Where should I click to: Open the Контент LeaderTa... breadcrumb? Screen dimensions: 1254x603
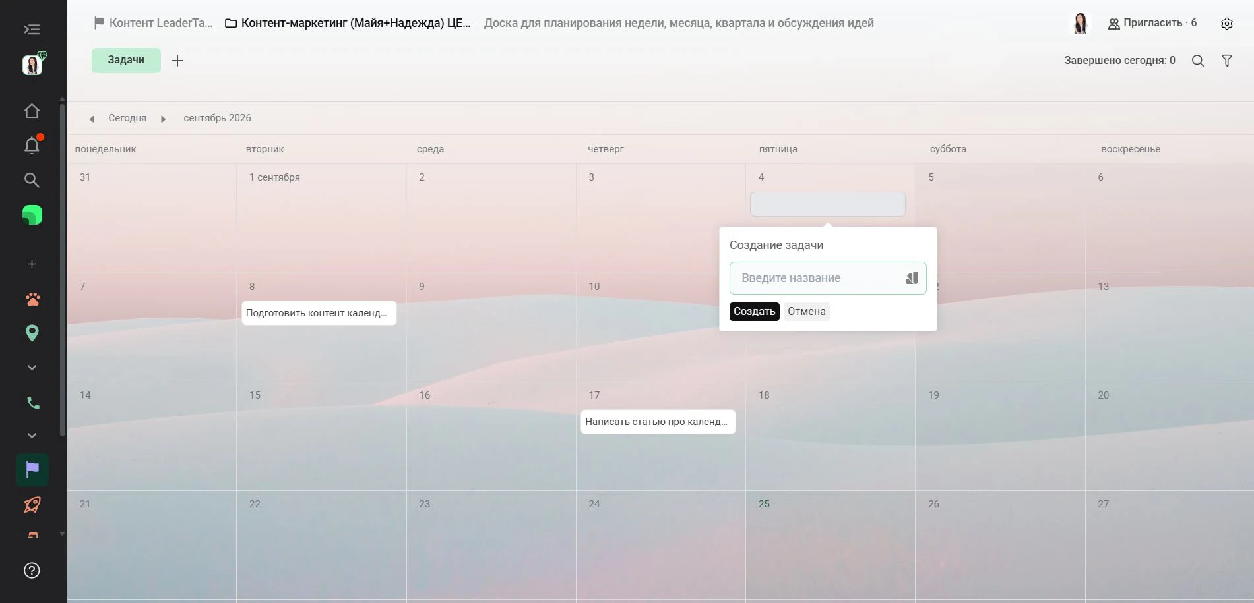point(154,23)
